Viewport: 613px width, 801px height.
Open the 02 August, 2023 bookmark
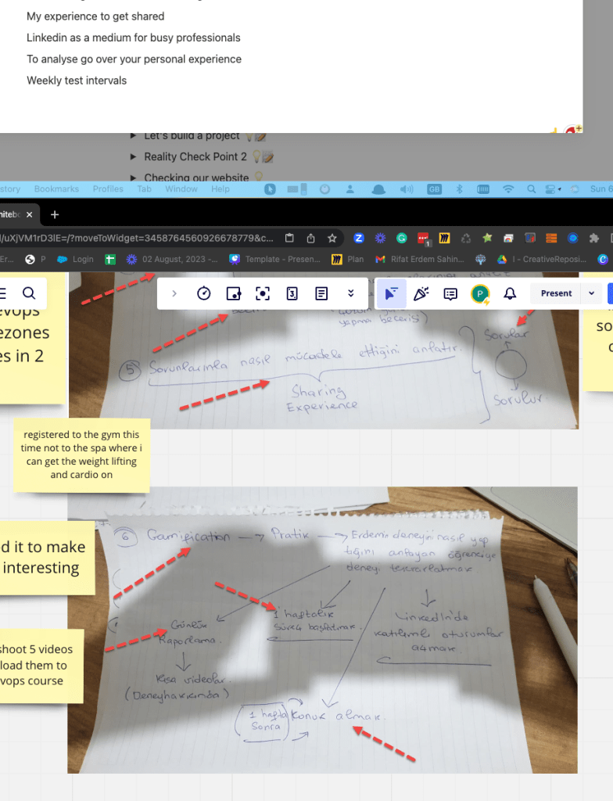[x=172, y=260]
